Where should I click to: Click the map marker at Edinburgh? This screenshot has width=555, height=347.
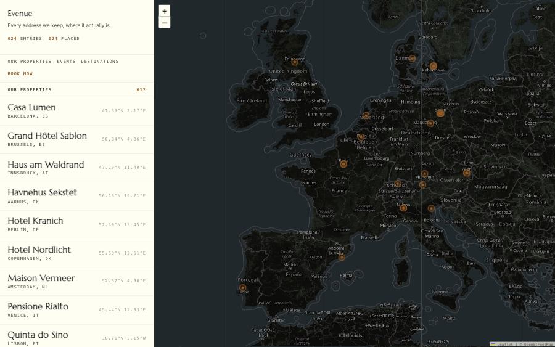(x=295, y=62)
